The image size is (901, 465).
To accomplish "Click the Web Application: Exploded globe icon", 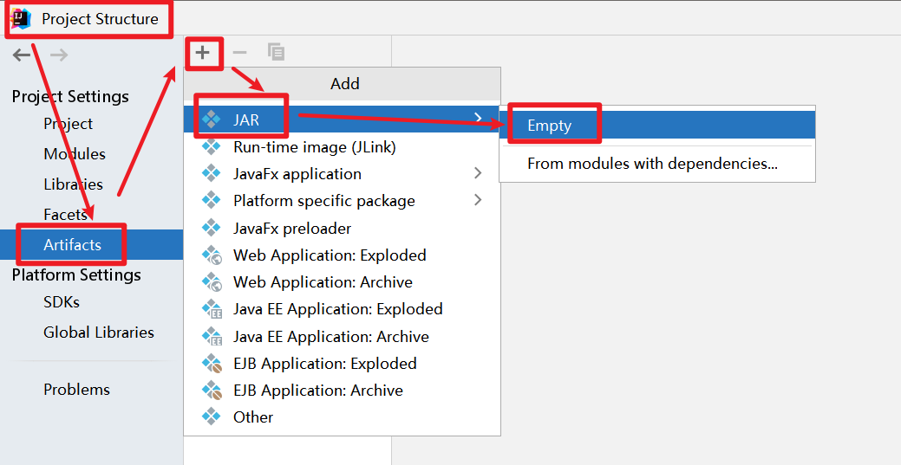I will coord(212,255).
